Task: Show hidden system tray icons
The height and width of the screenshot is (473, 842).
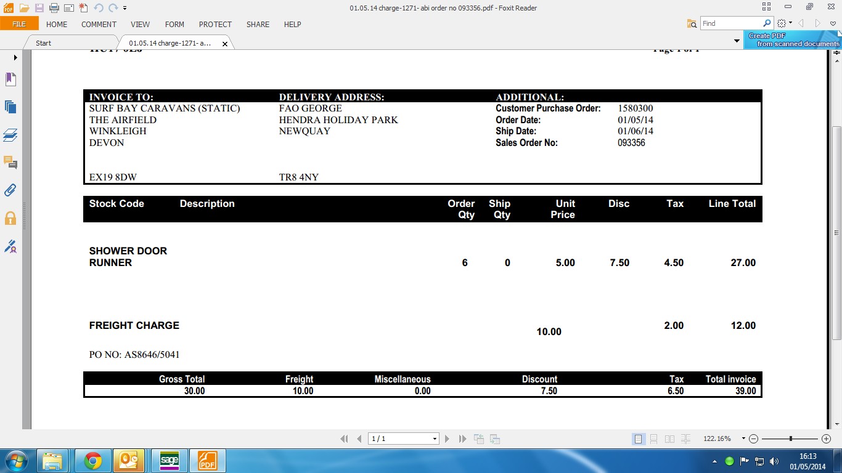Action: (x=714, y=461)
